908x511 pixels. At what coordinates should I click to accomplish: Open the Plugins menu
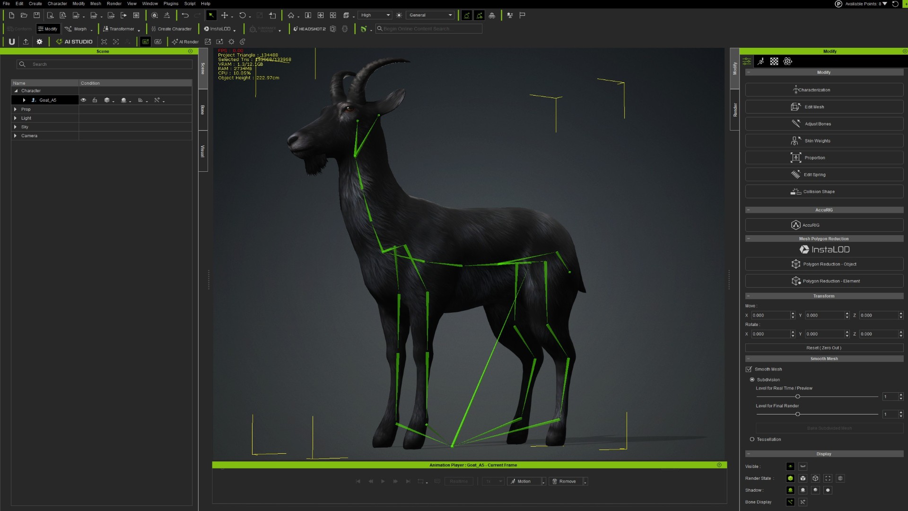(x=171, y=3)
